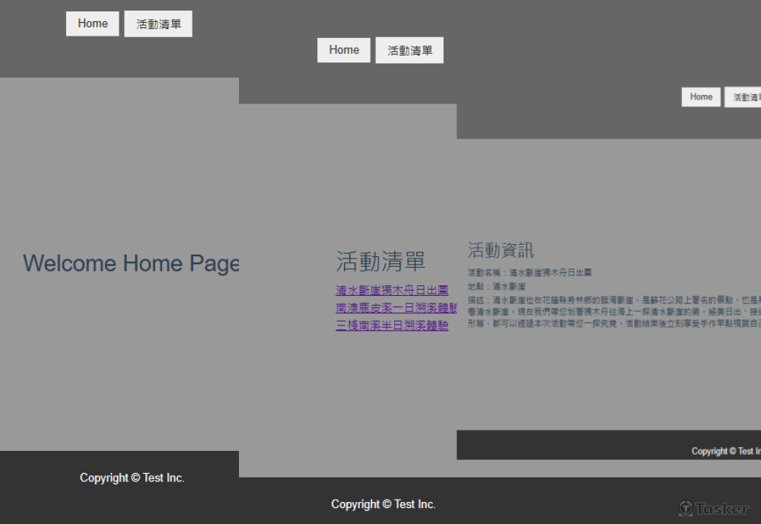Click small Home button above 活動資訊 page

pyautogui.click(x=701, y=97)
